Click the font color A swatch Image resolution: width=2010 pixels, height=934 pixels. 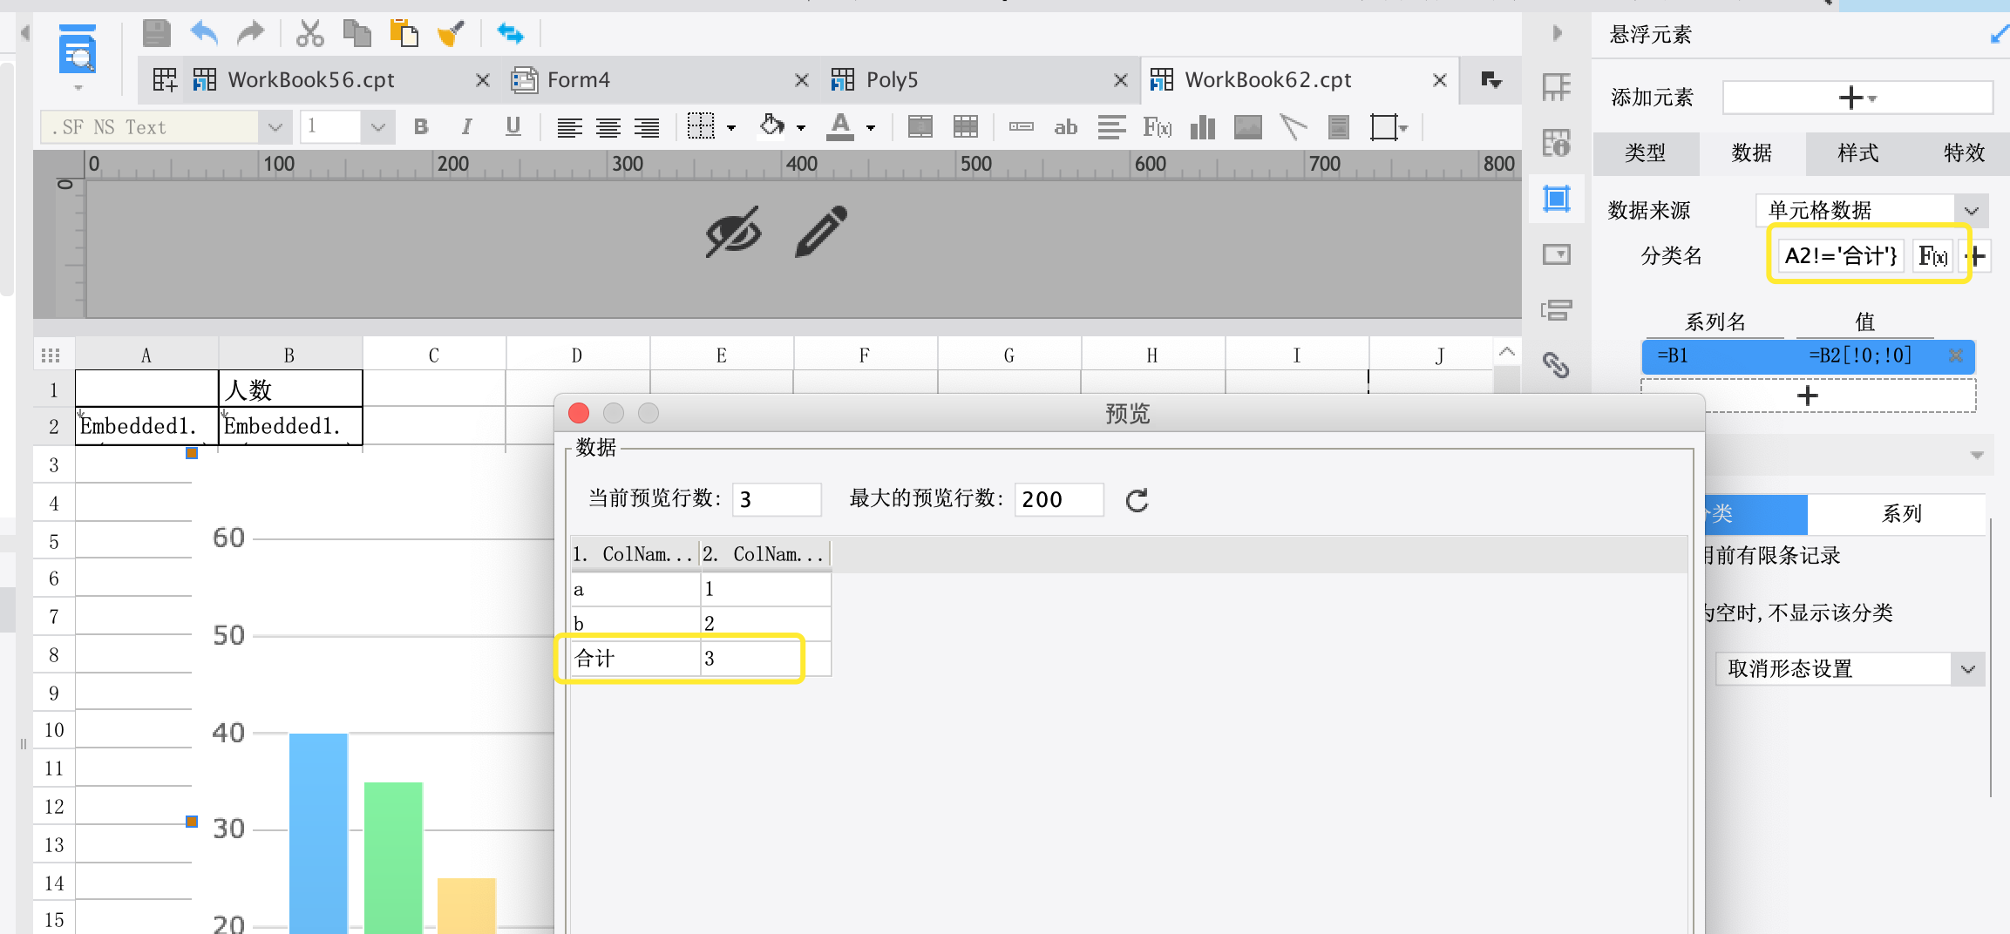pos(840,127)
